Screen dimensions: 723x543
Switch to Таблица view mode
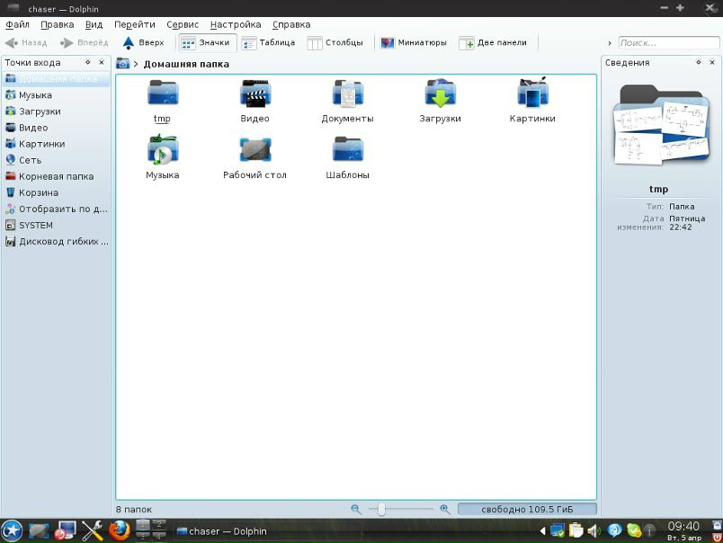coord(268,42)
